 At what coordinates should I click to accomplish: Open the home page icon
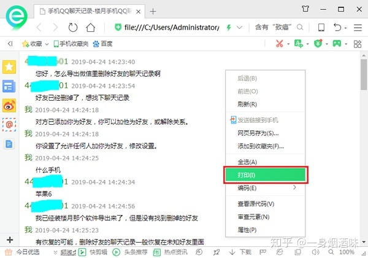(90, 28)
